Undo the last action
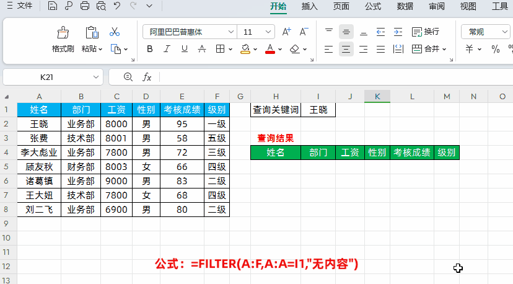Viewport: 513px width, 284px height. click(117, 6)
